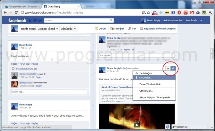Open messages icon in Facebook bar

pos(35,21)
